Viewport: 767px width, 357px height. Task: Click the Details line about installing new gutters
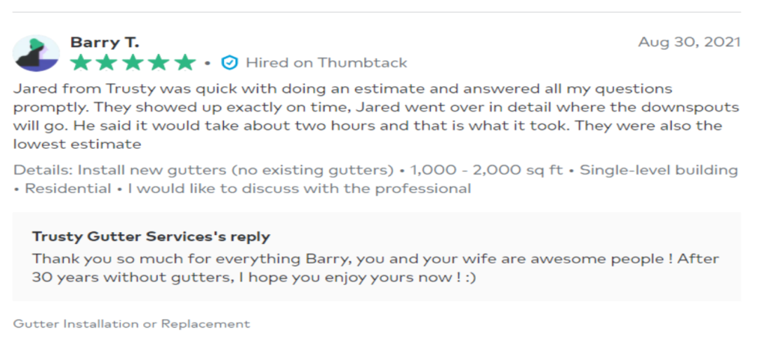click(375, 180)
